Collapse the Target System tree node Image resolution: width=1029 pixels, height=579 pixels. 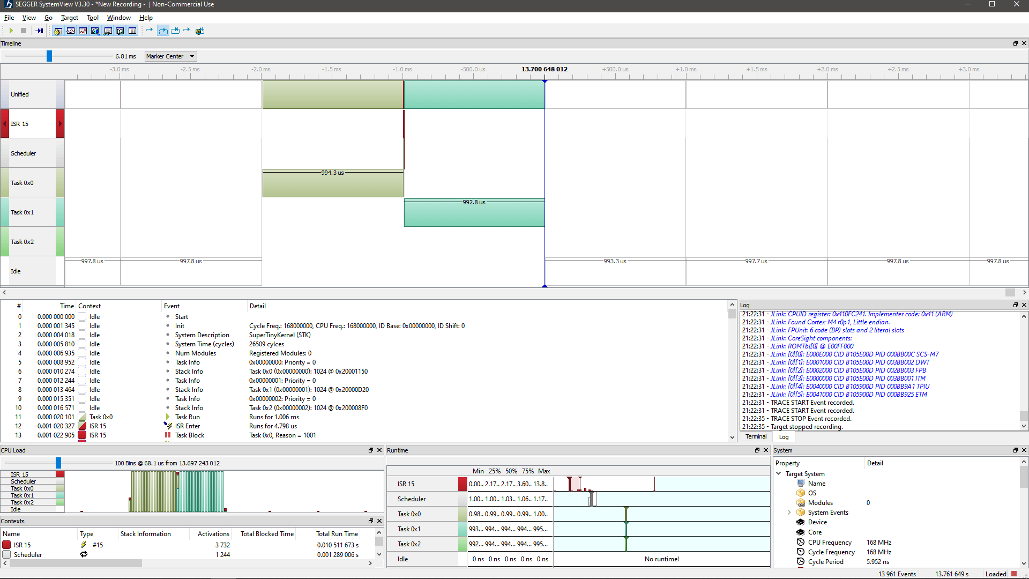coord(779,473)
